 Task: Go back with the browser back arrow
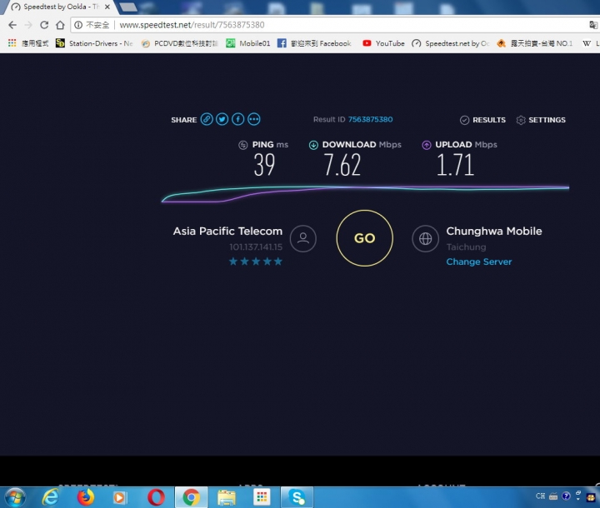tap(12, 25)
